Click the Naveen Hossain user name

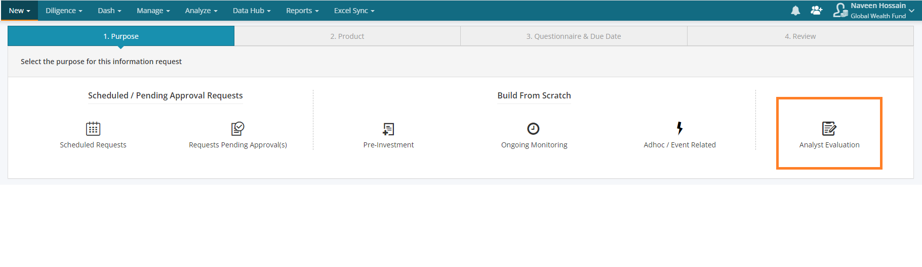pyautogui.click(x=878, y=6)
